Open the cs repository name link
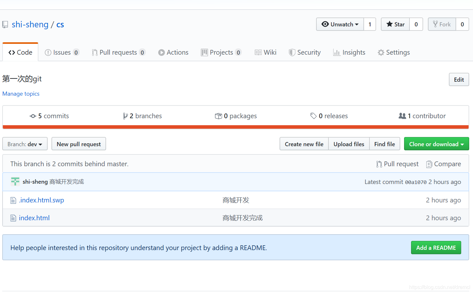Screen dimensions: 473x293 coord(60,24)
